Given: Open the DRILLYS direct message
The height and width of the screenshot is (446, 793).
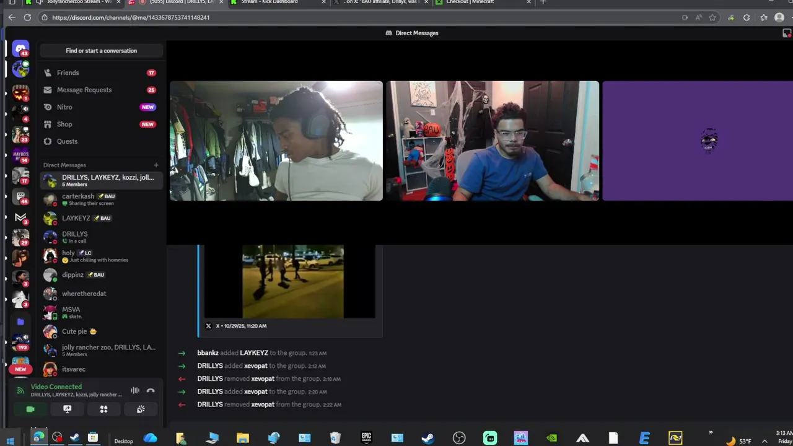Looking at the screenshot, I should point(102,237).
